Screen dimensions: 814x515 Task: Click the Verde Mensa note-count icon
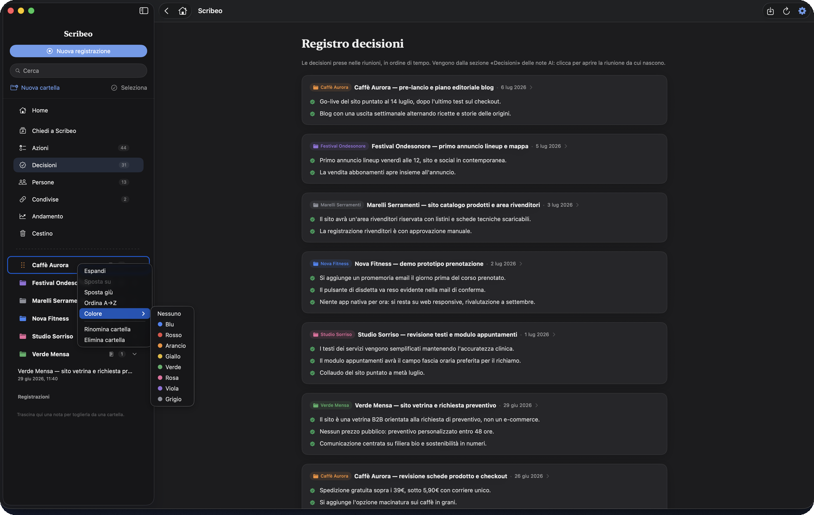pos(111,355)
